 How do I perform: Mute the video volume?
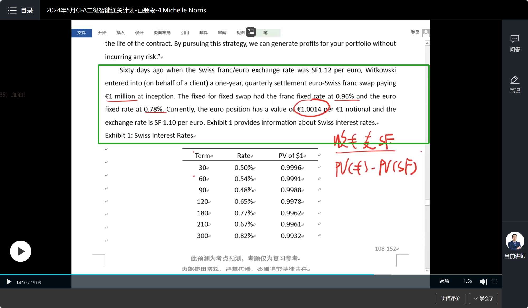483,281
